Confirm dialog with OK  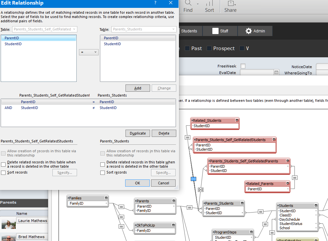137,183
